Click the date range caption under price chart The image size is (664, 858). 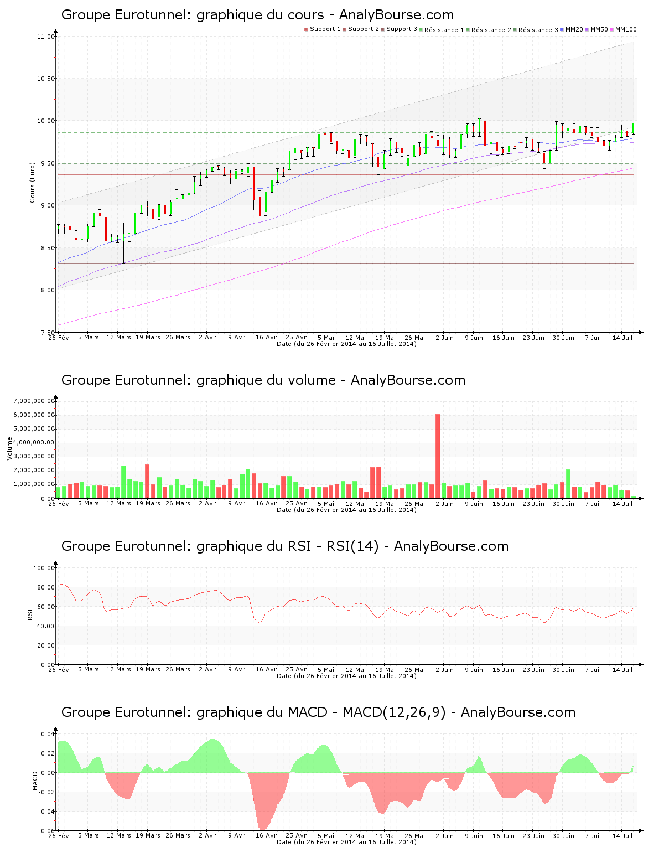(x=346, y=344)
